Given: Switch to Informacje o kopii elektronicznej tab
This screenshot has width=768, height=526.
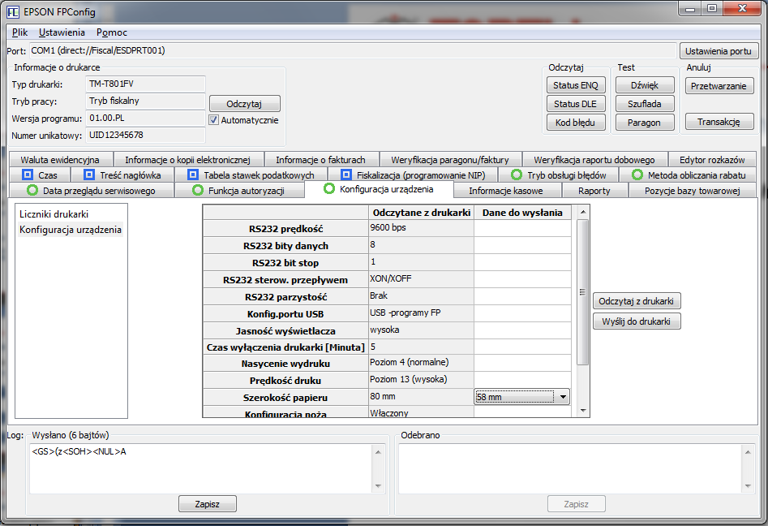Looking at the screenshot, I should [x=187, y=160].
